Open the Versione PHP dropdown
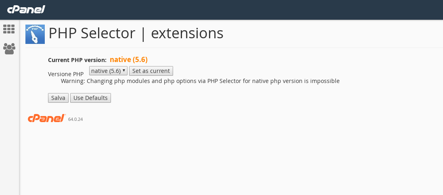 point(108,71)
